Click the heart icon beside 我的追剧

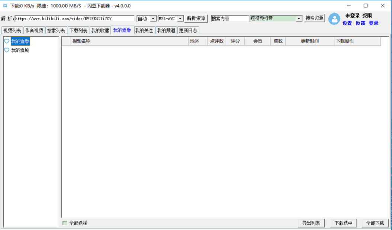[6, 49]
